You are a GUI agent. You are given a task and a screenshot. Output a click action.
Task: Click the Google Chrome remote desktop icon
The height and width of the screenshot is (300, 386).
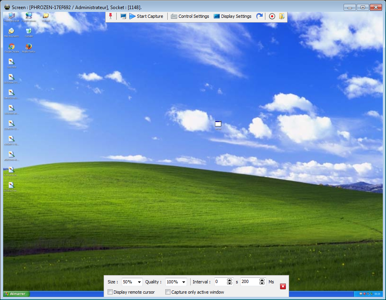click(11, 47)
